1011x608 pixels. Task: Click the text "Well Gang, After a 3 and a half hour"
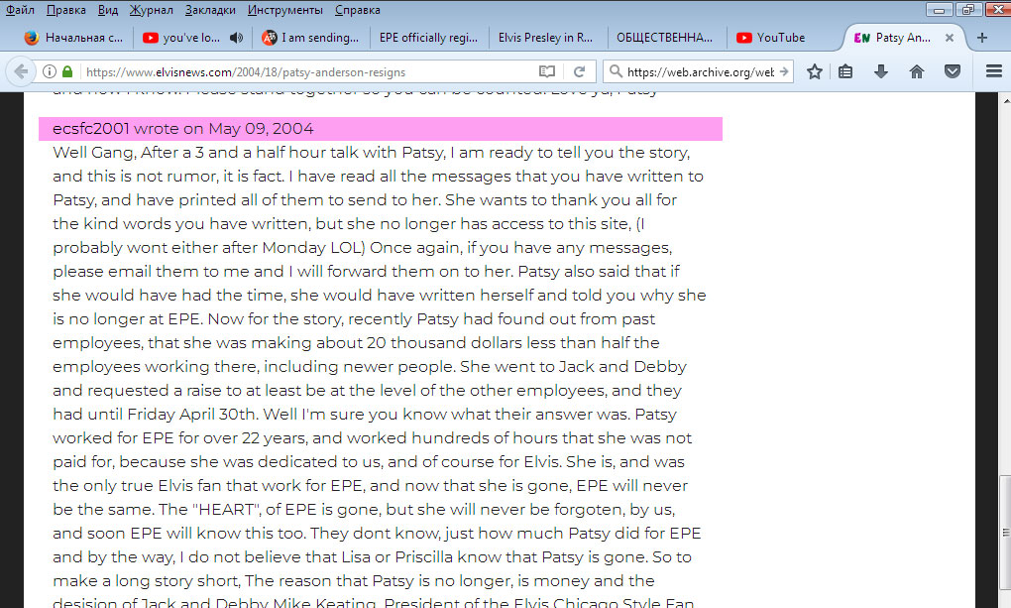pos(189,153)
